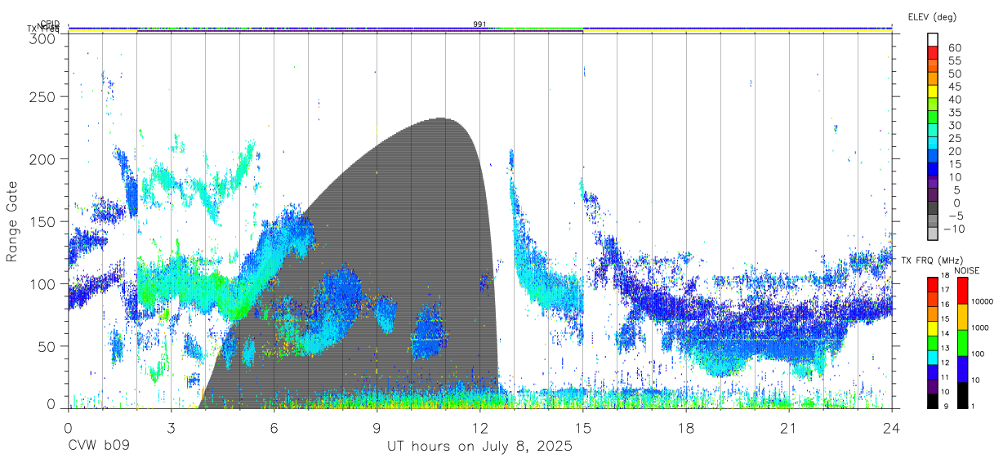This screenshot has height=463, width=1003.
Task: Select the green swatch in NOISE colorbar
Action: (x=961, y=343)
